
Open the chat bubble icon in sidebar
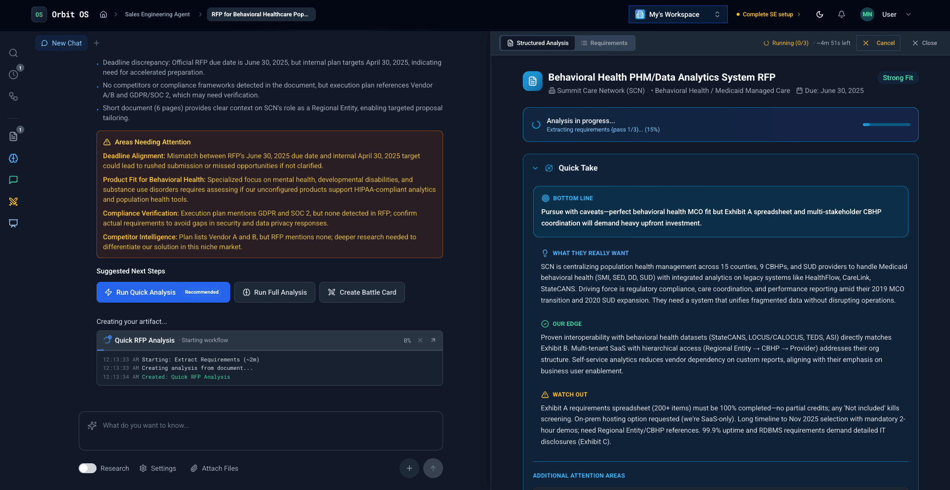pyautogui.click(x=13, y=179)
